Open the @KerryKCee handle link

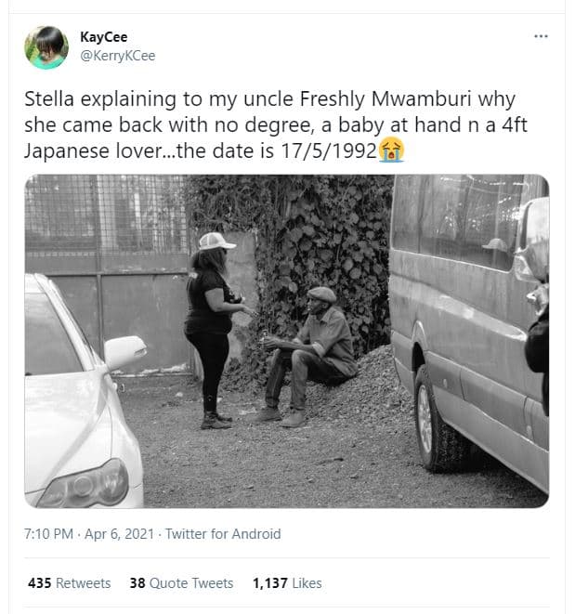[124, 56]
